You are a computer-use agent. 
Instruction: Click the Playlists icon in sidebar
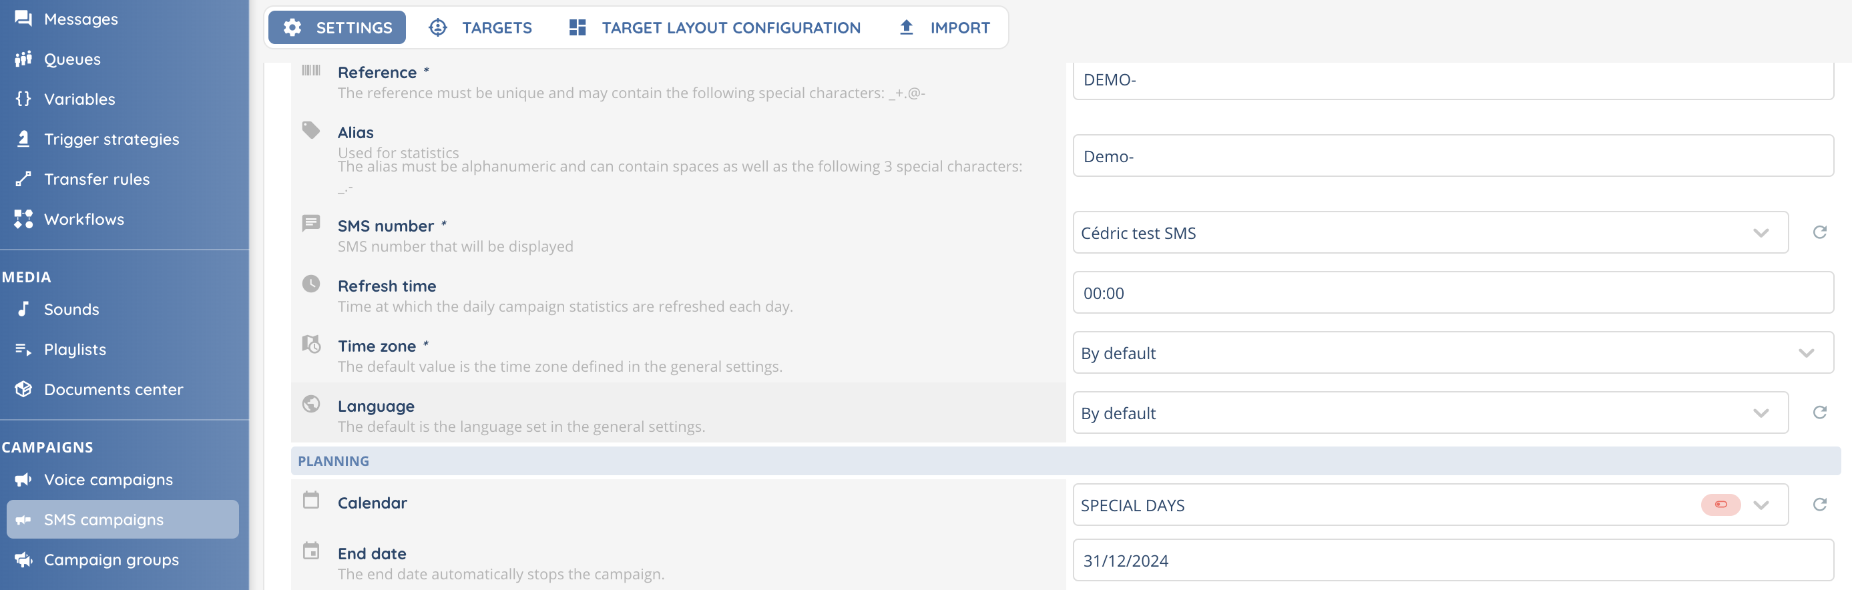point(23,349)
